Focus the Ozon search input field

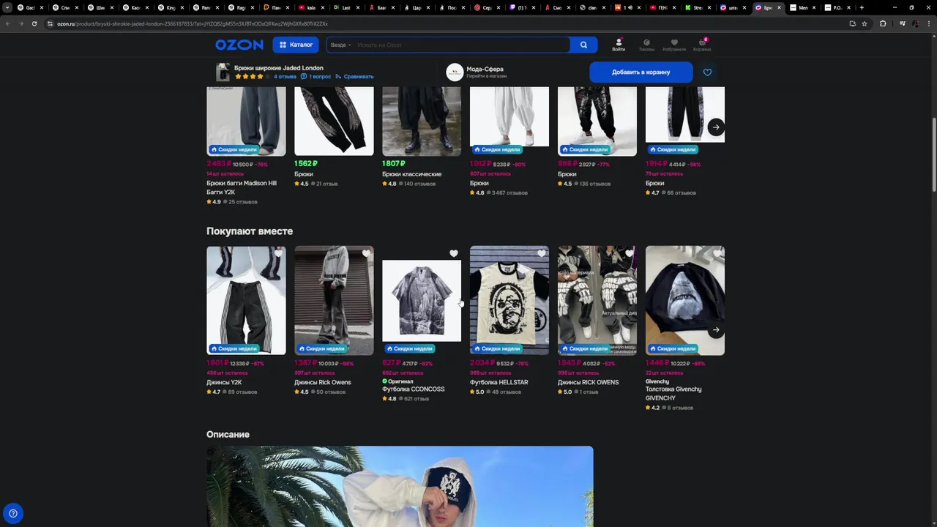pyautogui.click(x=461, y=45)
